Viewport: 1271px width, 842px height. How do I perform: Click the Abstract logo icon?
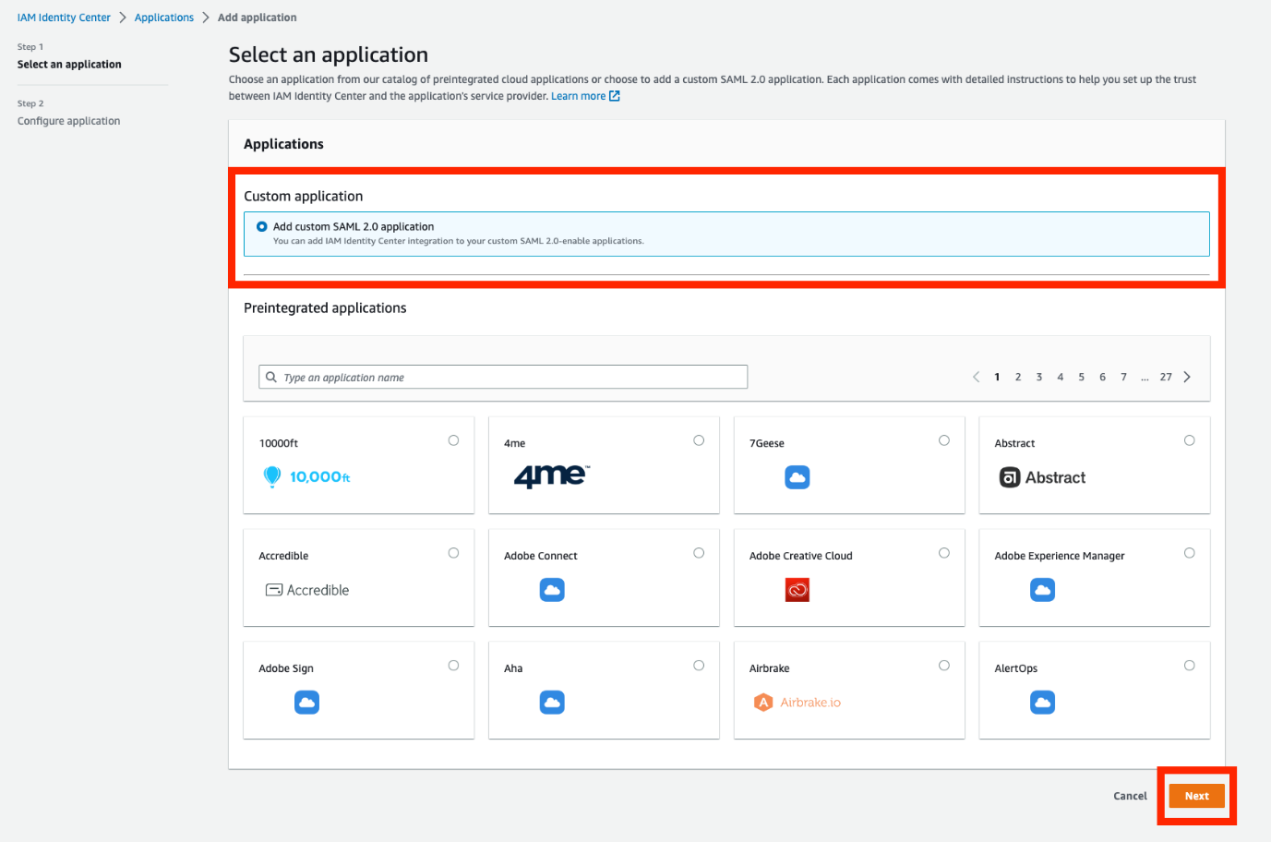[1042, 477]
